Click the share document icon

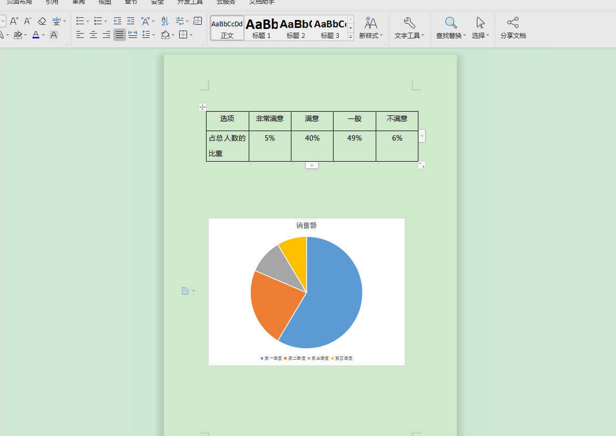click(513, 23)
